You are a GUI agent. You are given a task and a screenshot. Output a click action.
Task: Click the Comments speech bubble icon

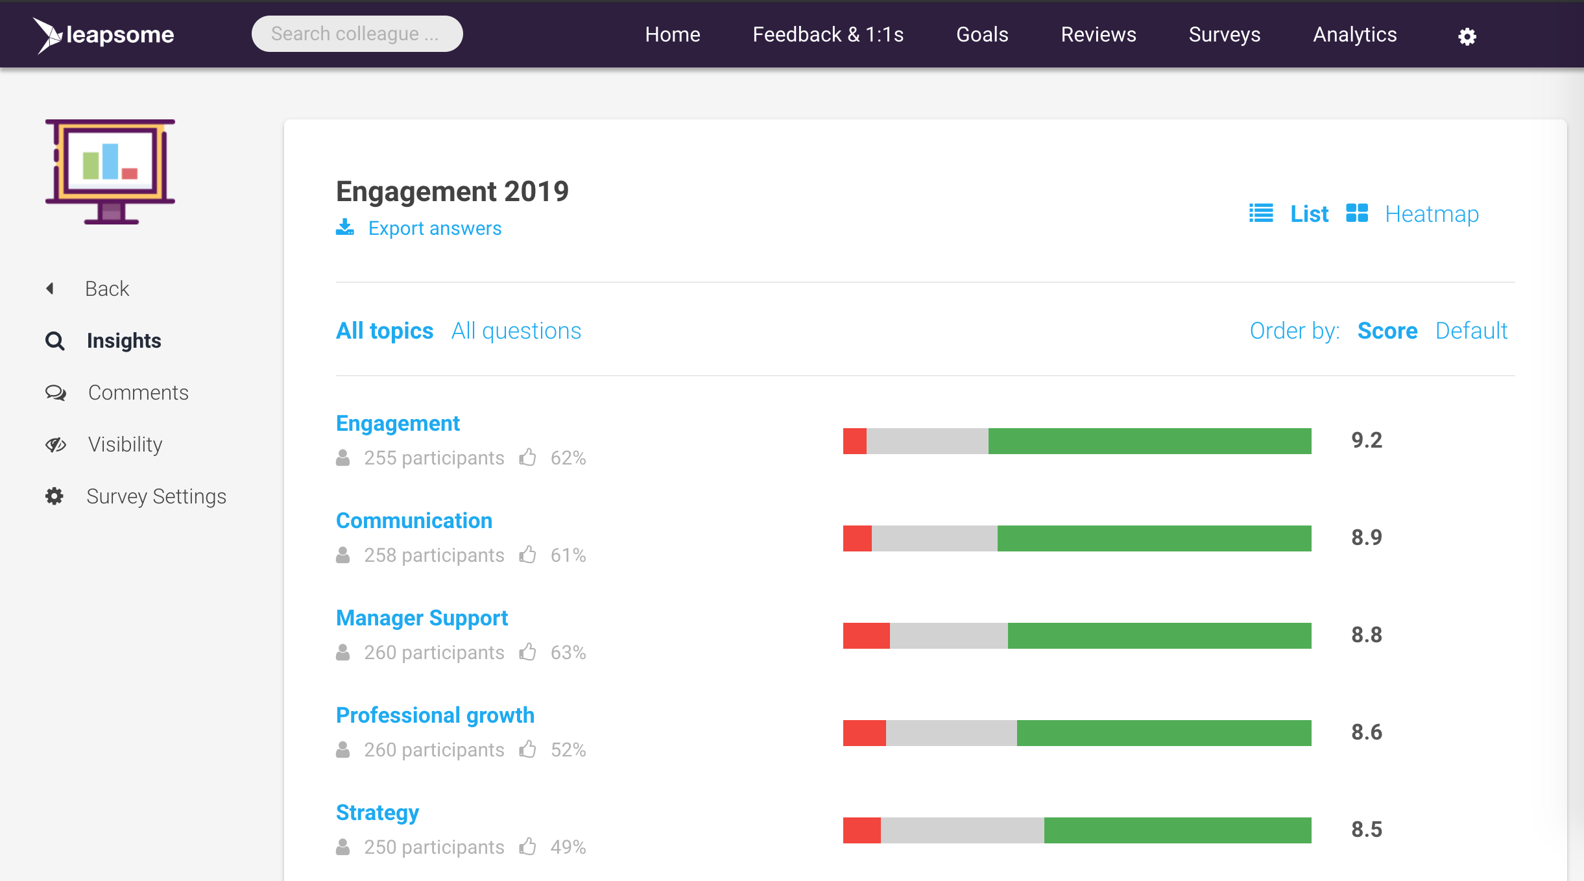tap(55, 392)
